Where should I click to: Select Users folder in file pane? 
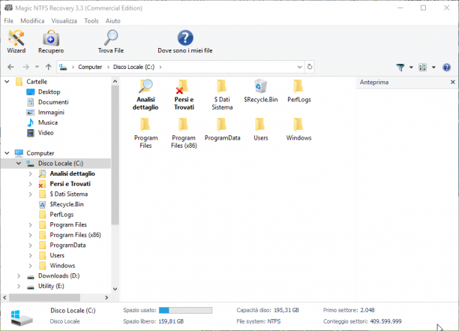[260, 129]
